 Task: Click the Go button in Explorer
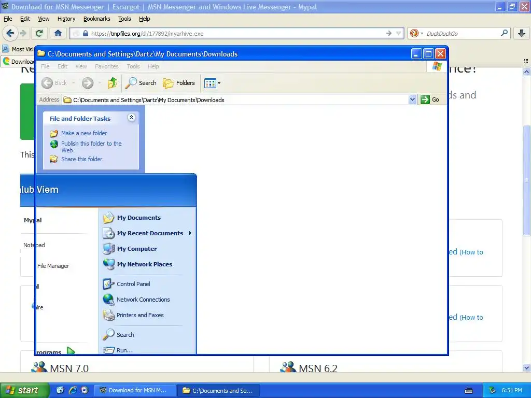[430, 100]
